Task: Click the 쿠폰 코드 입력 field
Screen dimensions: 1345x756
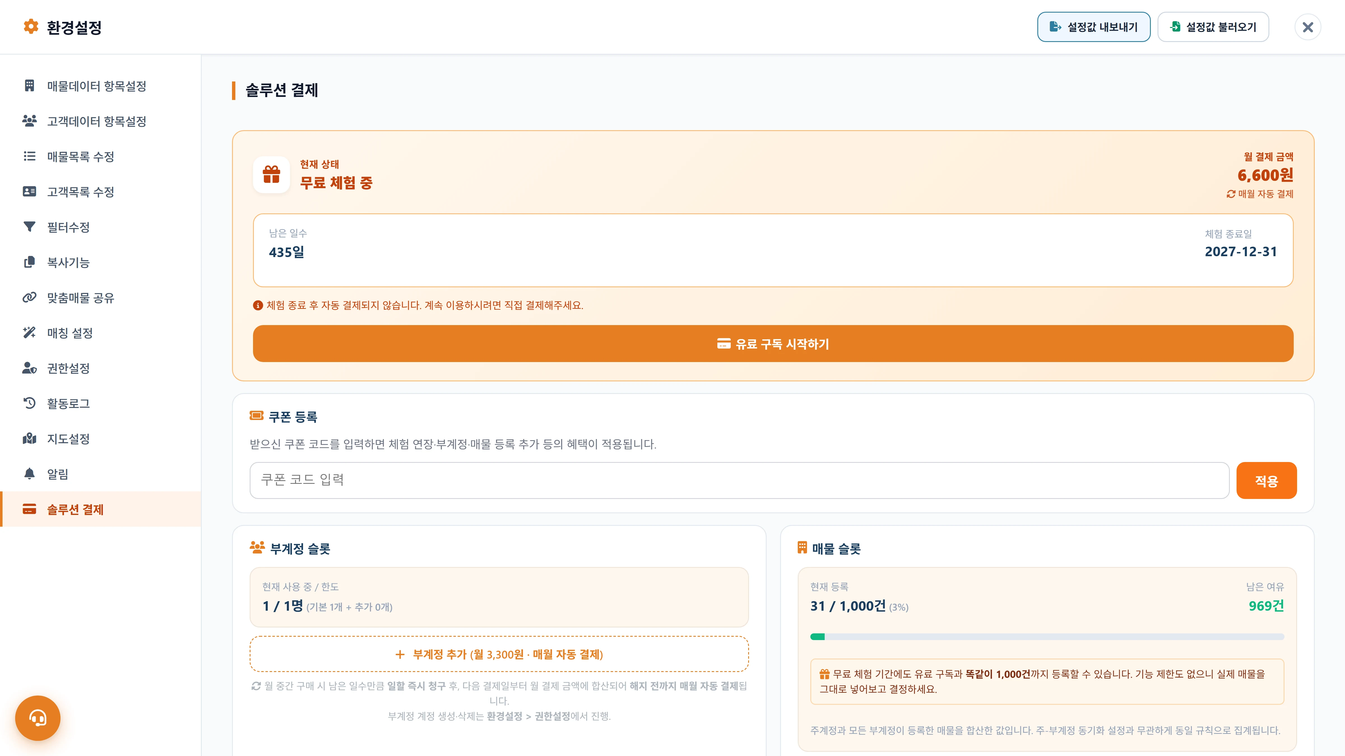Action: 739,480
